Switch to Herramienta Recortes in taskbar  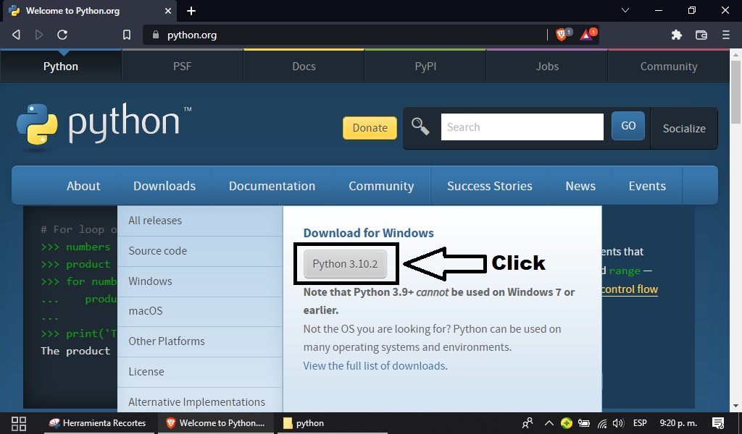pos(99,423)
